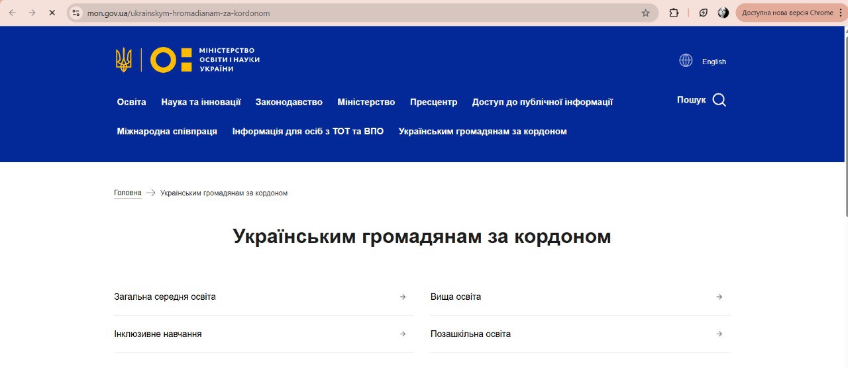Open Наука та інновації navigation menu

(x=201, y=102)
